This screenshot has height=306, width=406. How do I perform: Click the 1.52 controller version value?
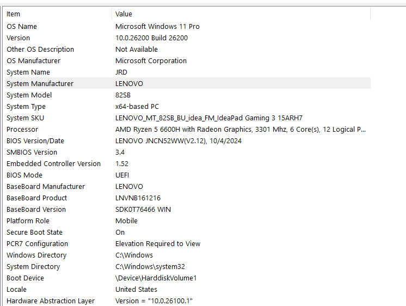[x=122, y=163]
